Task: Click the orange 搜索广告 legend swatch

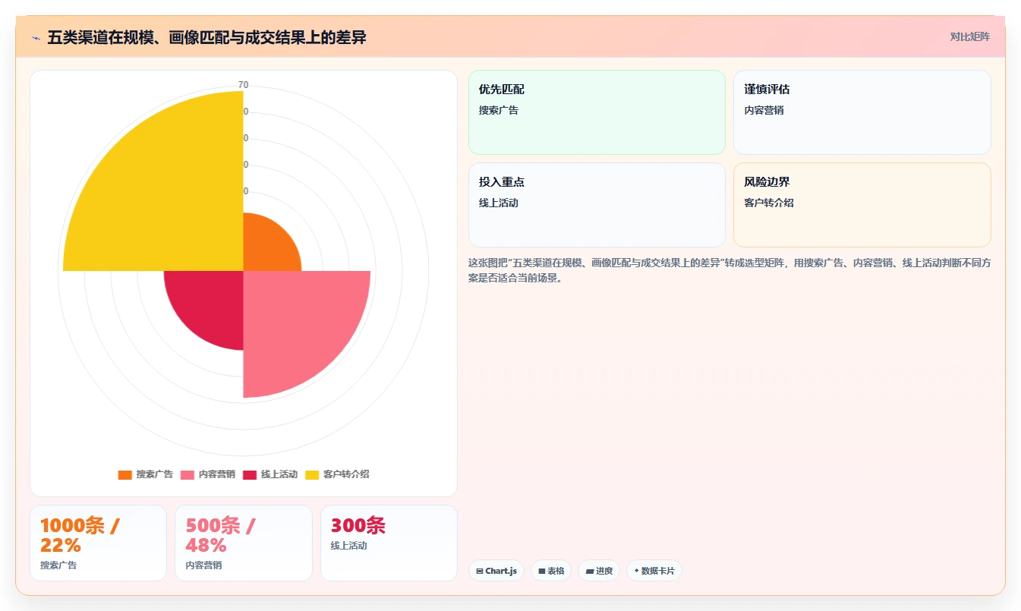Action: [x=124, y=475]
